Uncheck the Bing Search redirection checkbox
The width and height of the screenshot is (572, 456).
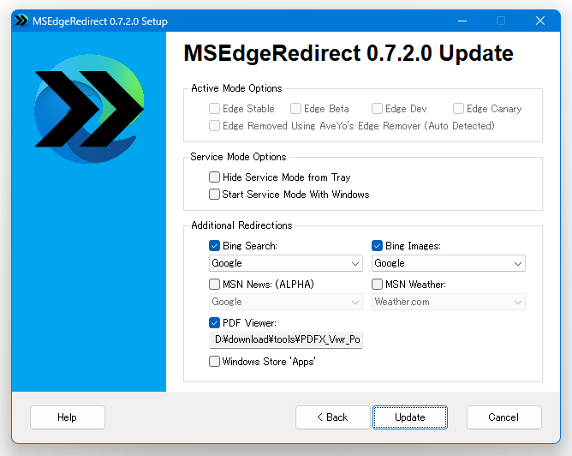[x=214, y=246]
